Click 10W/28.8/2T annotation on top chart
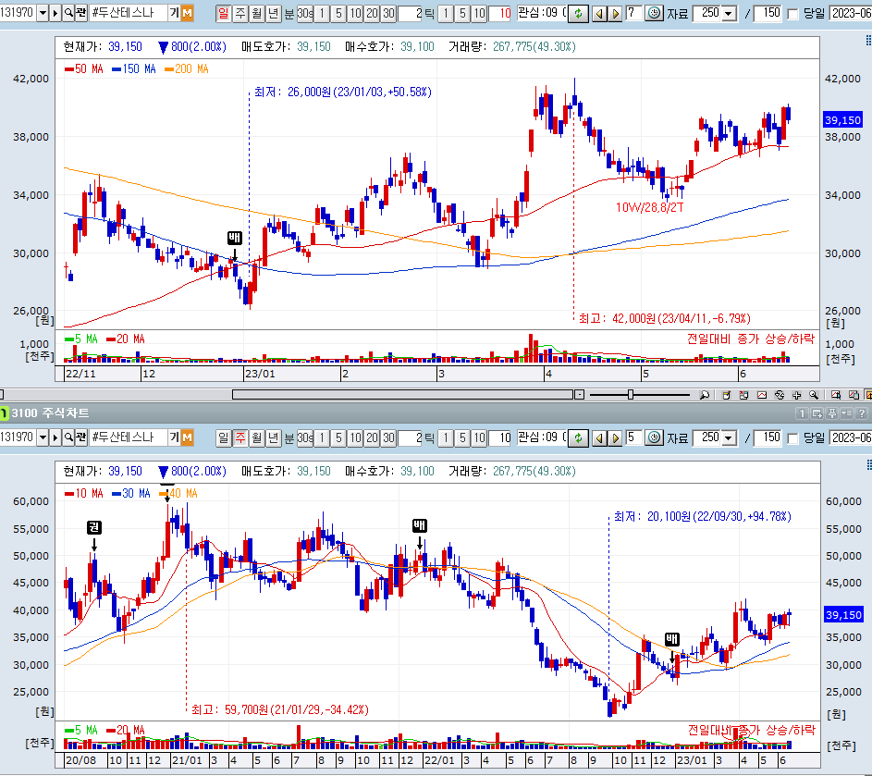This screenshot has width=872, height=776. coord(649,207)
